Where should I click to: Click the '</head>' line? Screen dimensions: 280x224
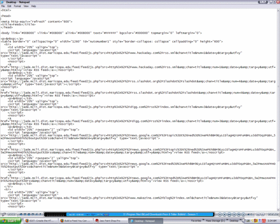pos(7,28)
